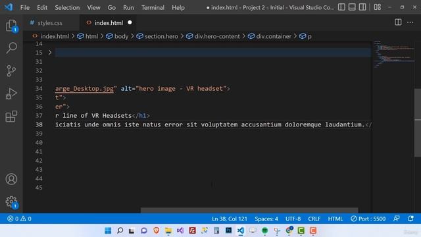Image resolution: width=421 pixels, height=237 pixels.
Task: Open the arge_Desktop.jpg link on line 34
Action: [x=84, y=89]
